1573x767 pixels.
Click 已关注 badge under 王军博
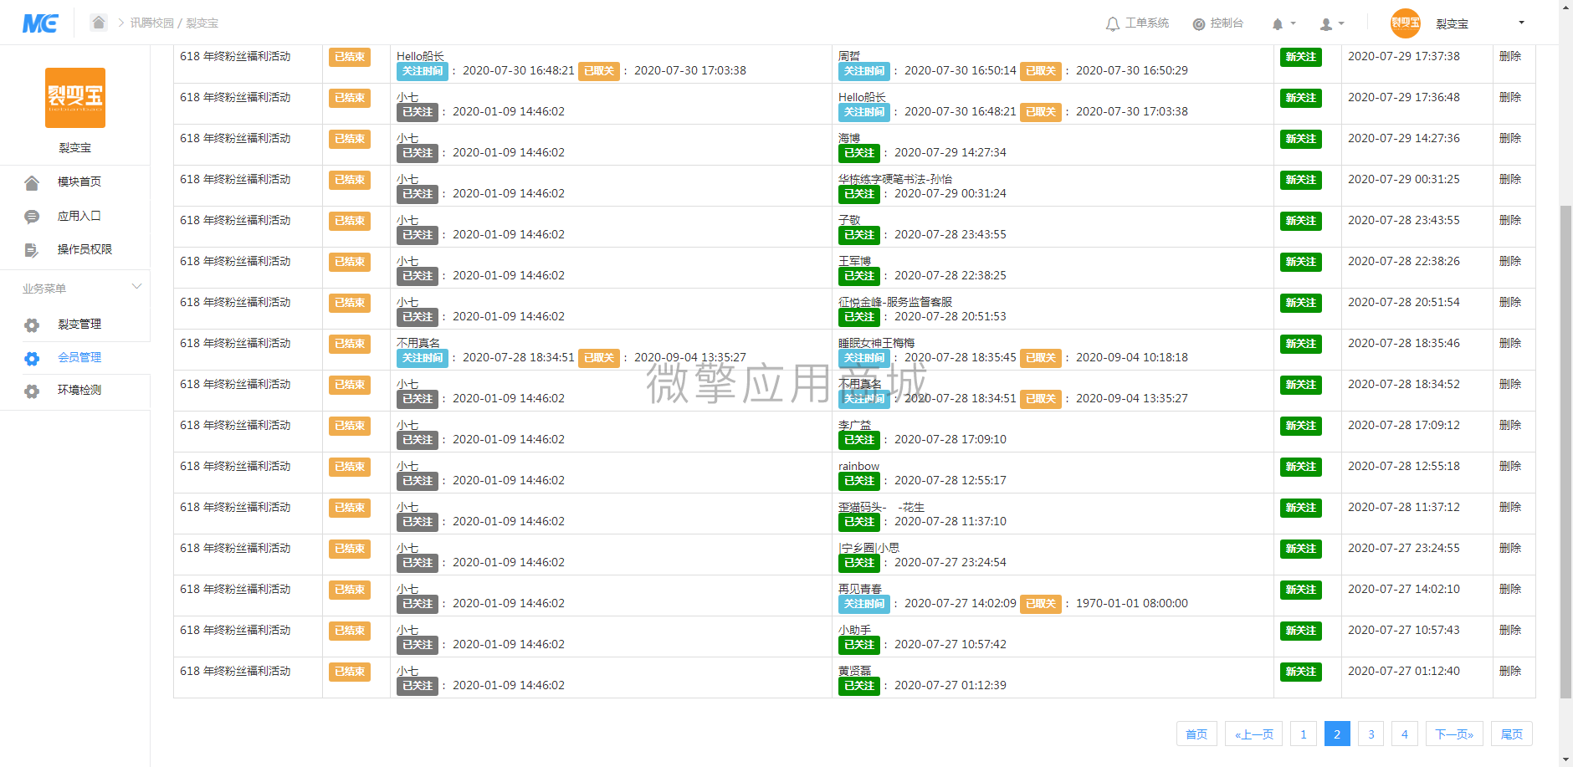tap(859, 276)
